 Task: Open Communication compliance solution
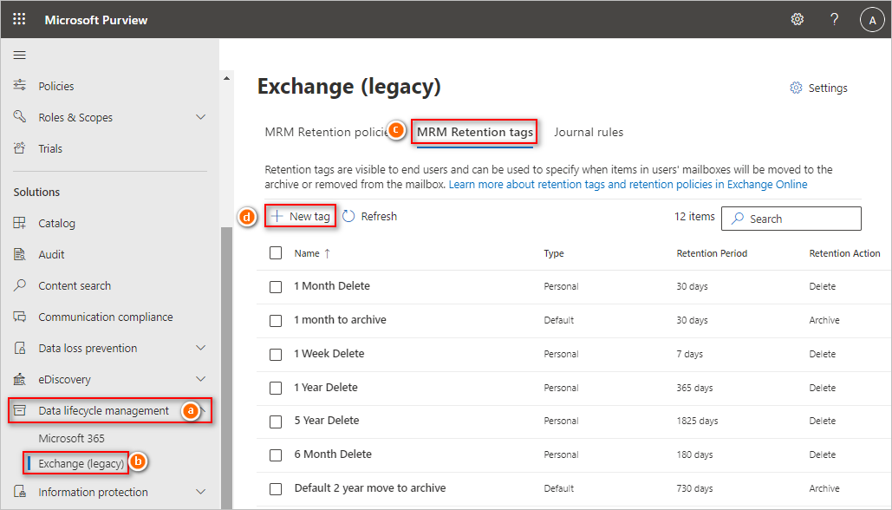point(106,317)
